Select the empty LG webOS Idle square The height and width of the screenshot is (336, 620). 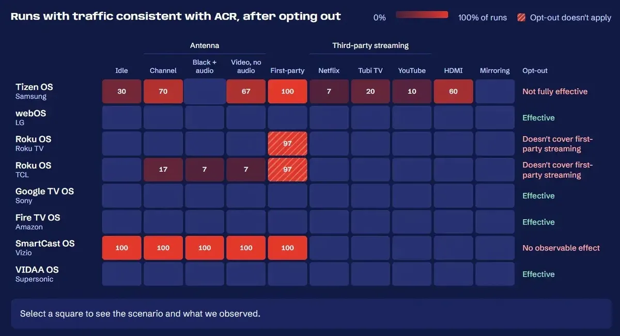121,118
